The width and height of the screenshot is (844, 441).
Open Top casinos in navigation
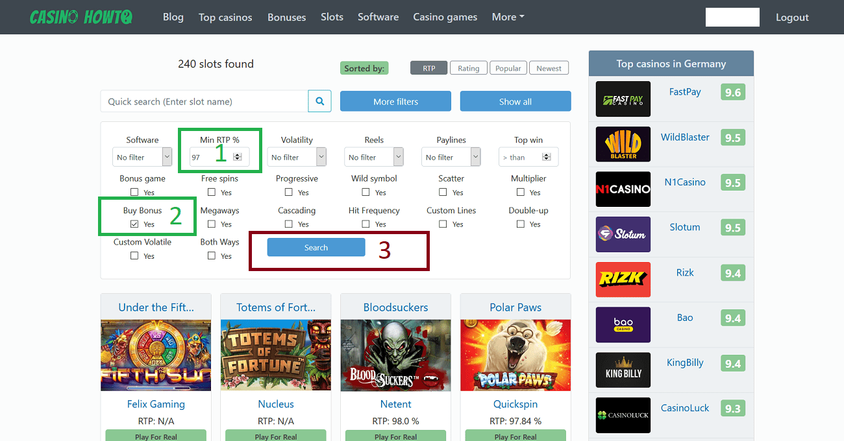click(225, 17)
